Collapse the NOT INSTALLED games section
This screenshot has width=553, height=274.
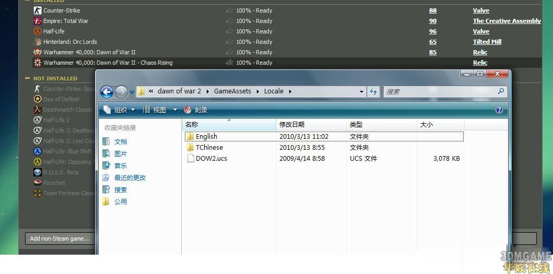coord(28,78)
